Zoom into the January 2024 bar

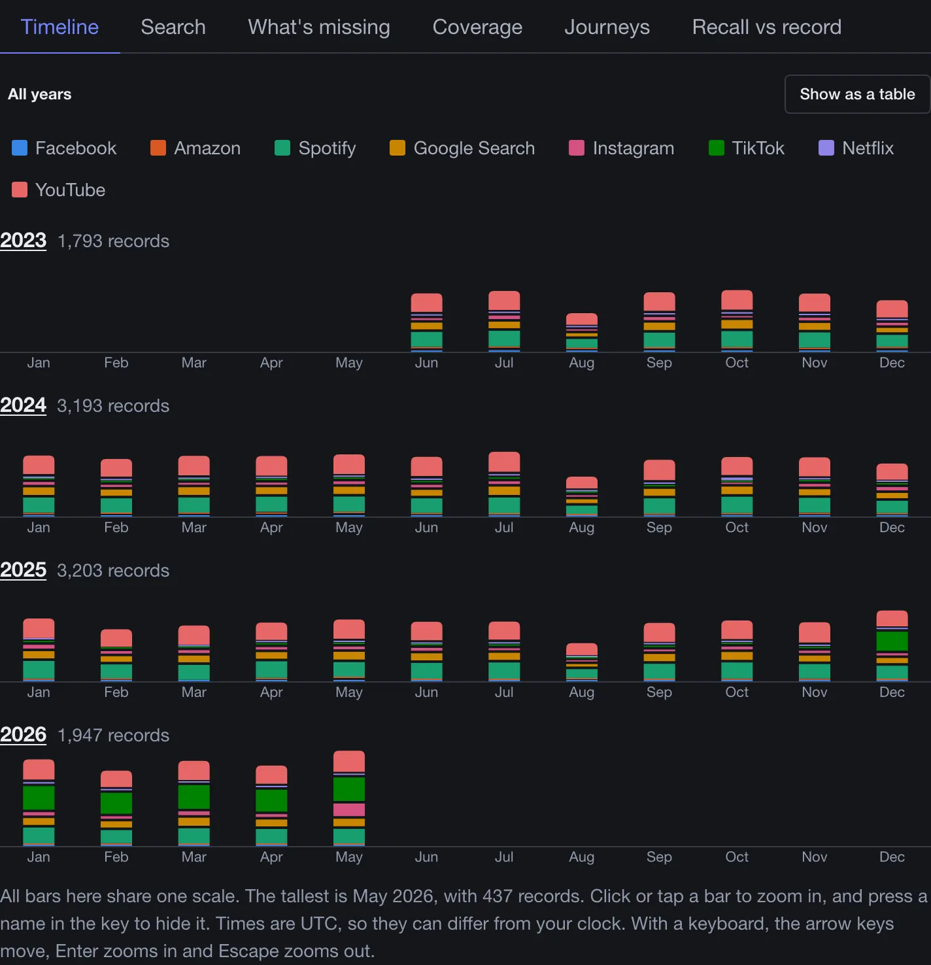coord(39,486)
